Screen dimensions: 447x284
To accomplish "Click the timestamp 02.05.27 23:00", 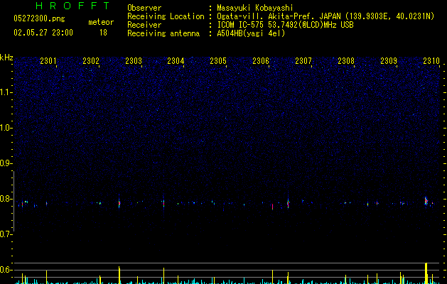I will (x=43, y=33).
